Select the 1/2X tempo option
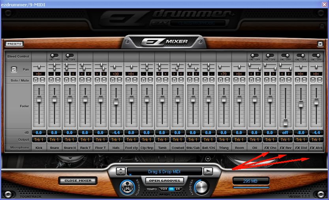Viewport: 329px width, 200px height. (x=164, y=189)
